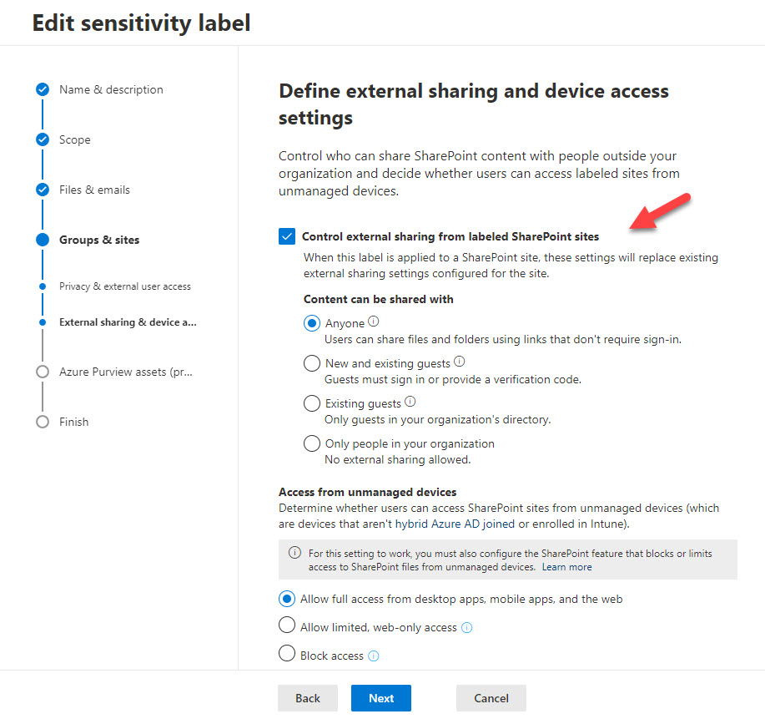This screenshot has width=765, height=719.
Task: Select Only people in your organization option
Action: coord(312,443)
